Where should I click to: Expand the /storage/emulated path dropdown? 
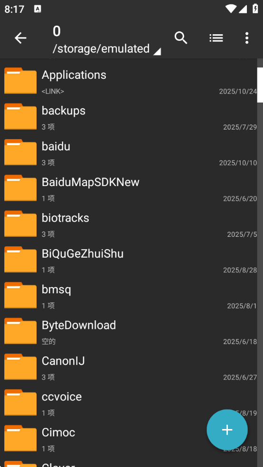click(107, 48)
